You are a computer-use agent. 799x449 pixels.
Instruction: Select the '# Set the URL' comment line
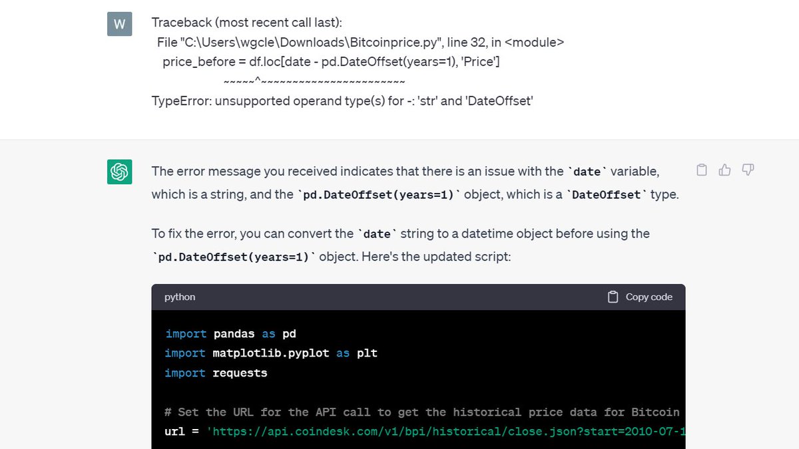click(x=422, y=412)
